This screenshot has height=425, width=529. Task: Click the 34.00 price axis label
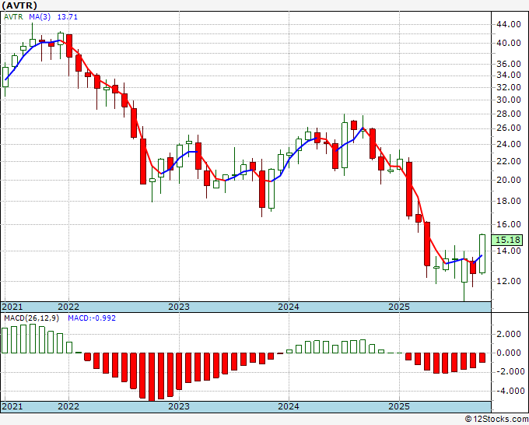(509, 75)
